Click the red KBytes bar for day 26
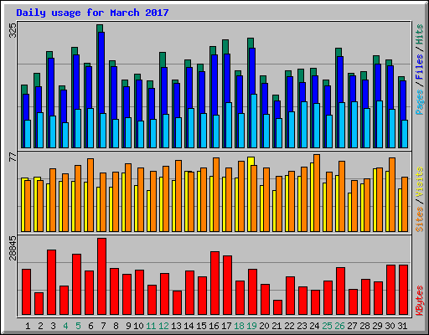 (340, 291)
